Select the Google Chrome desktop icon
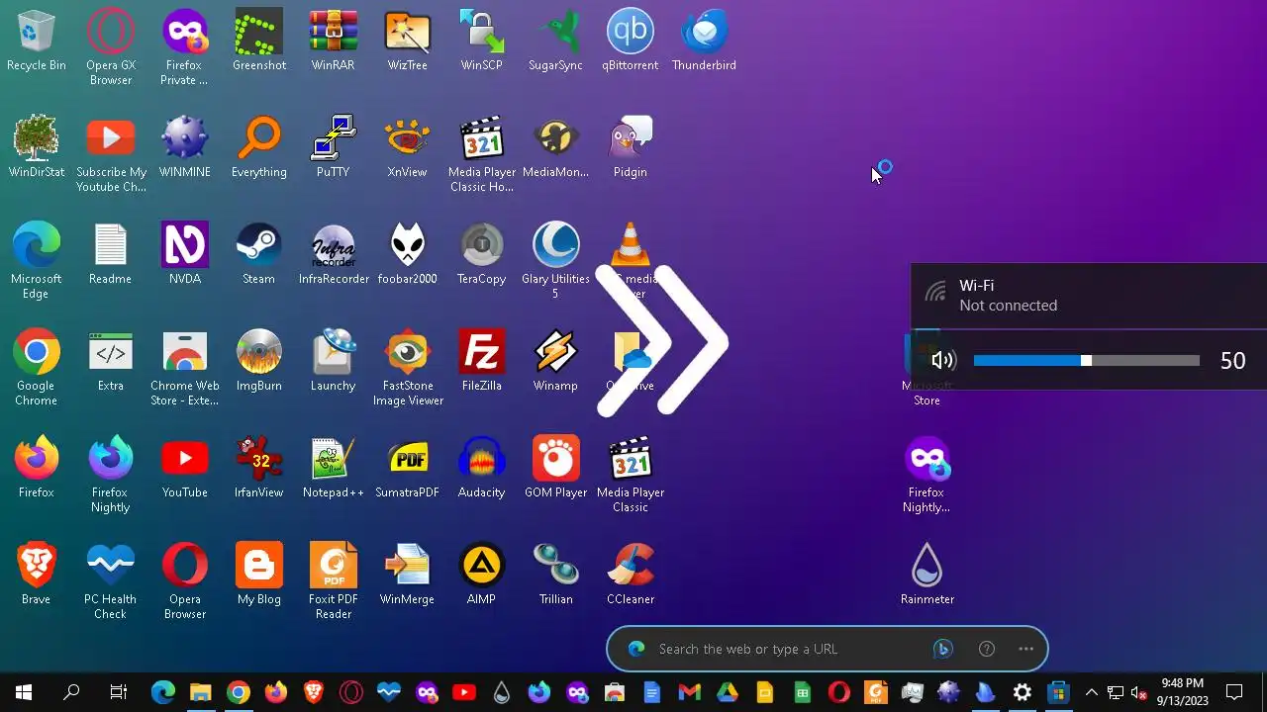The height and width of the screenshot is (712, 1267). (x=37, y=368)
